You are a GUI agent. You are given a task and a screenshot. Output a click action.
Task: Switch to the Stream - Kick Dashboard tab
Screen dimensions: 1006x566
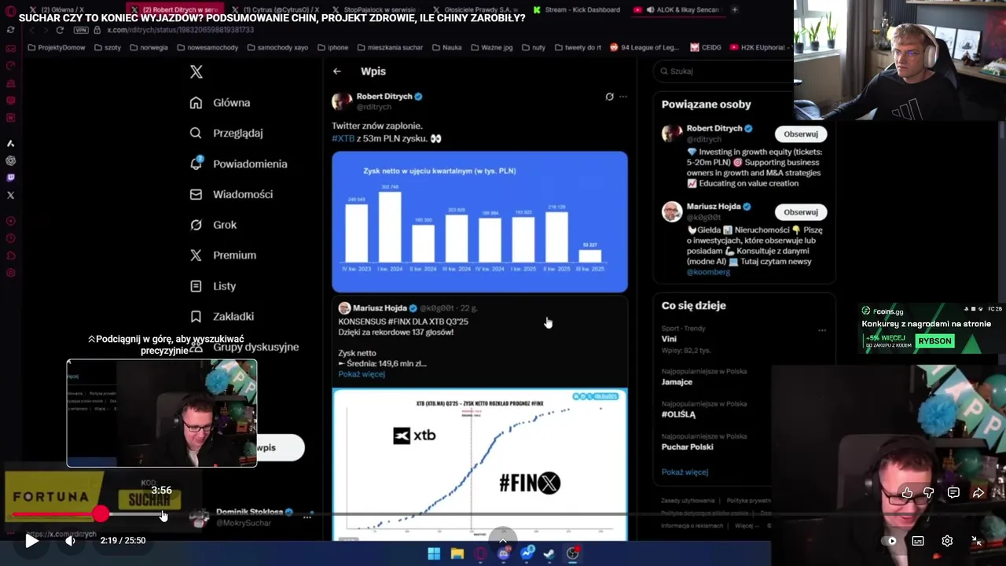pos(577,10)
